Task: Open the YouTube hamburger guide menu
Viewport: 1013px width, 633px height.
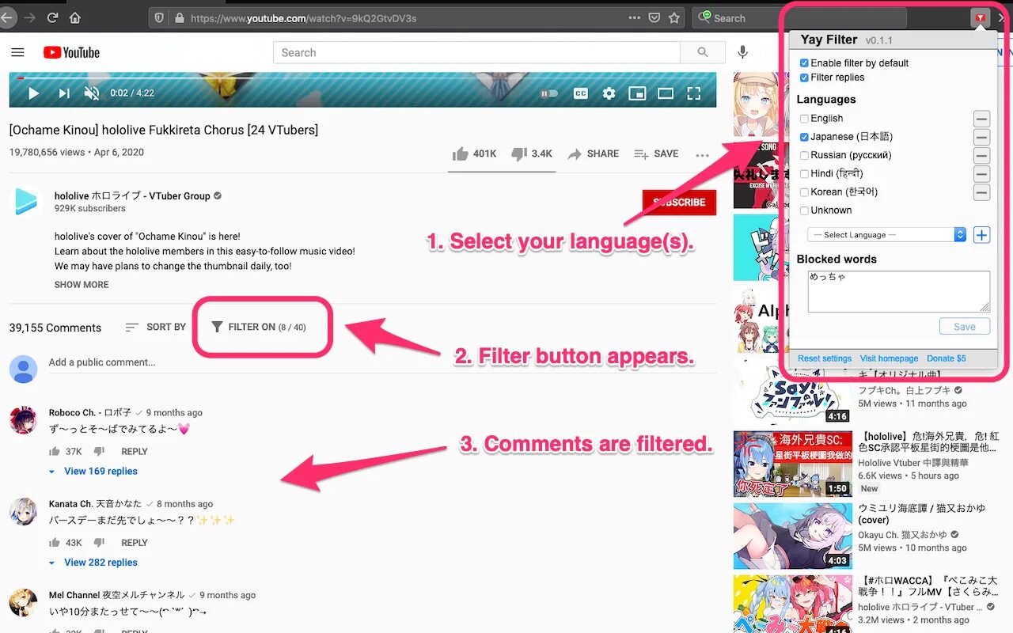Action: pos(17,53)
